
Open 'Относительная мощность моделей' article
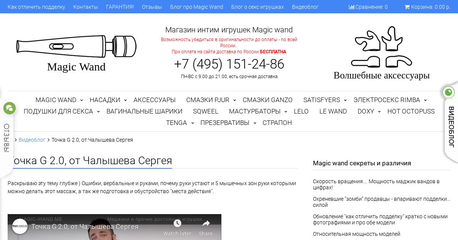pyautogui.click(x=356, y=234)
